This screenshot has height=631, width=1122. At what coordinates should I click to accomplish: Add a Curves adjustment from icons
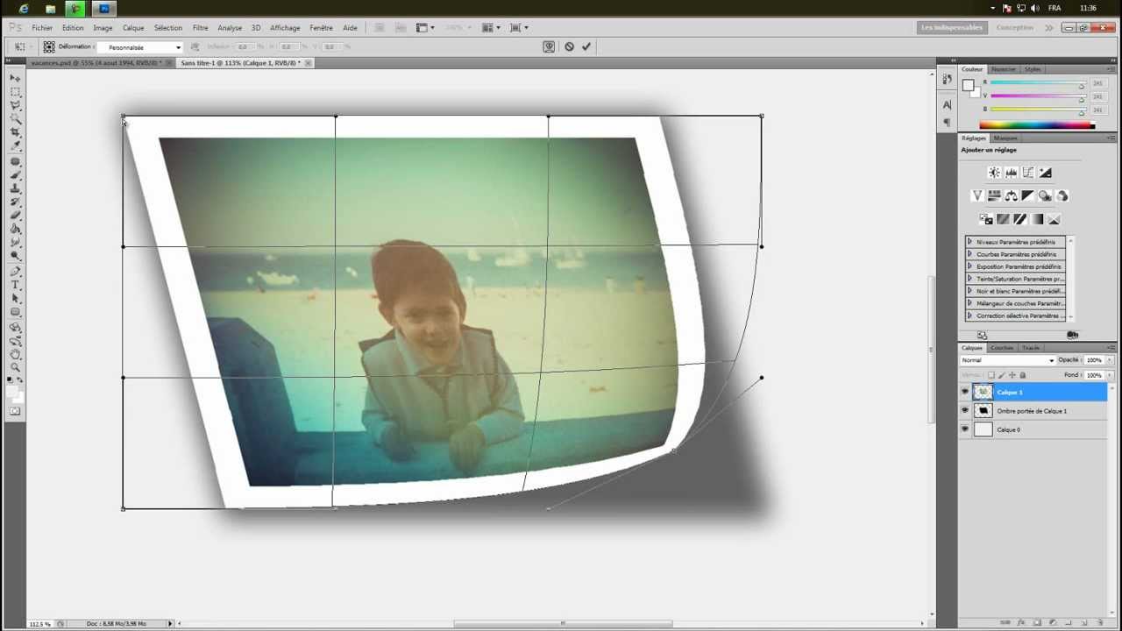coord(1028,173)
